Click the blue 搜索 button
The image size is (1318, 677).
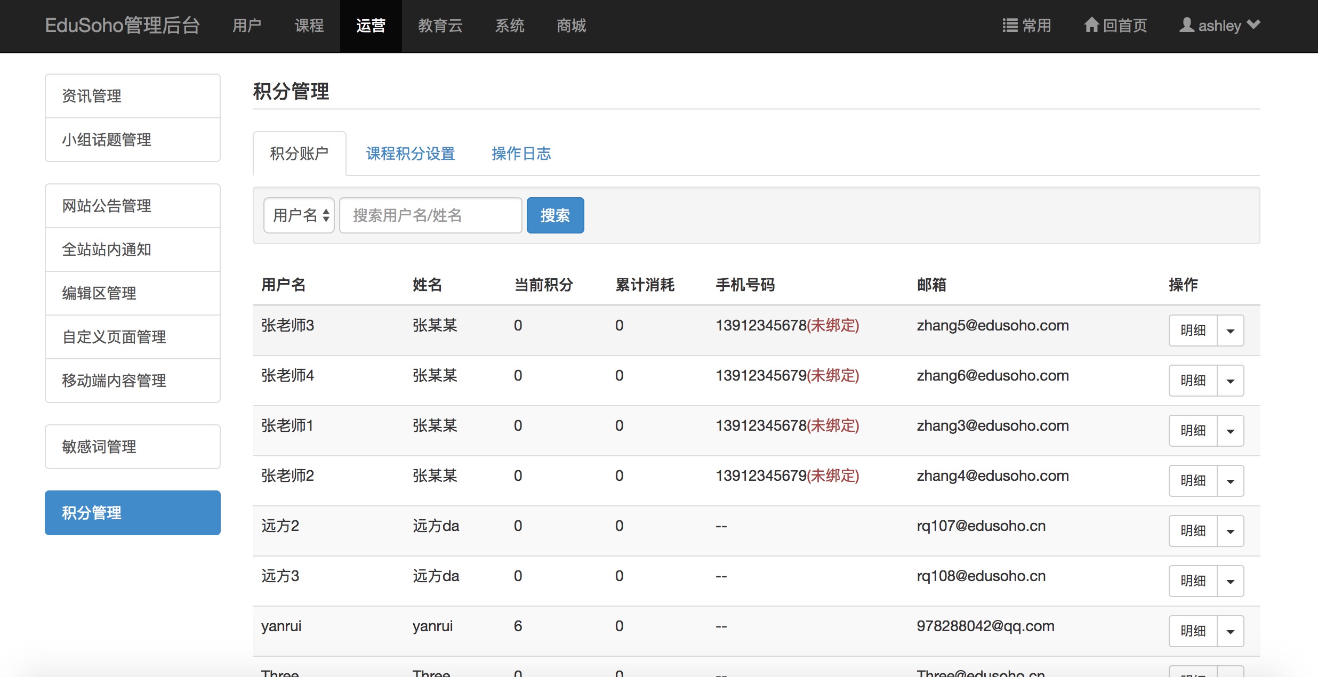556,215
